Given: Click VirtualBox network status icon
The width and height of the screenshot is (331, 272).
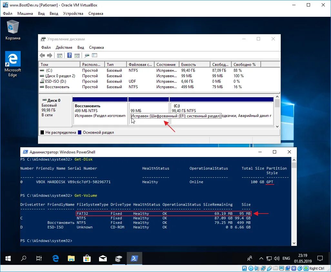Looking at the screenshot, I should pos(263,268).
